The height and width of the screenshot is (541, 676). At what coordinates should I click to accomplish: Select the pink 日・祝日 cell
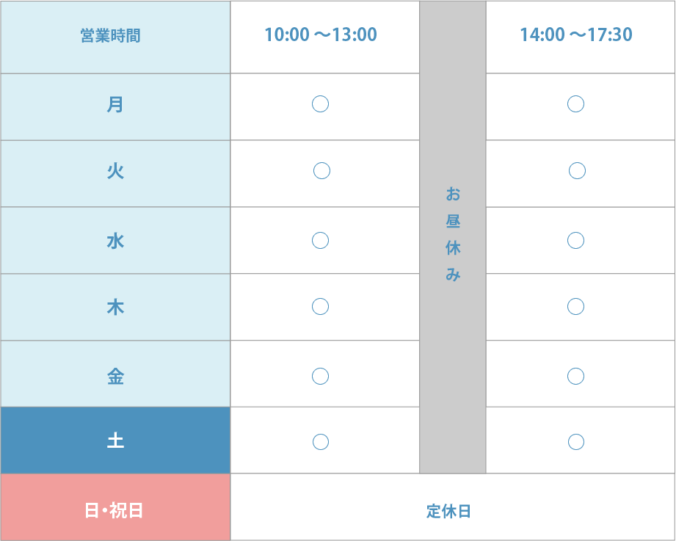115,507
